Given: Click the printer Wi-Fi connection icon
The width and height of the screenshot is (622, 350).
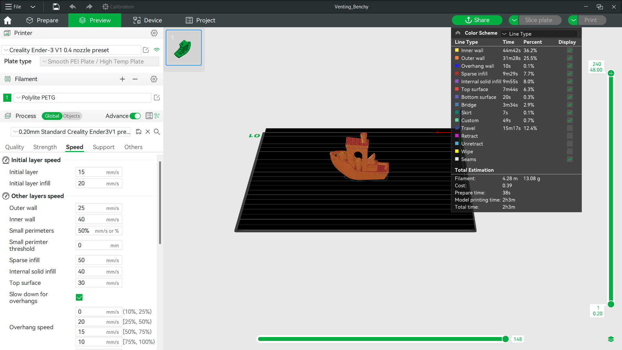Looking at the screenshot, I should pyautogui.click(x=157, y=50).
